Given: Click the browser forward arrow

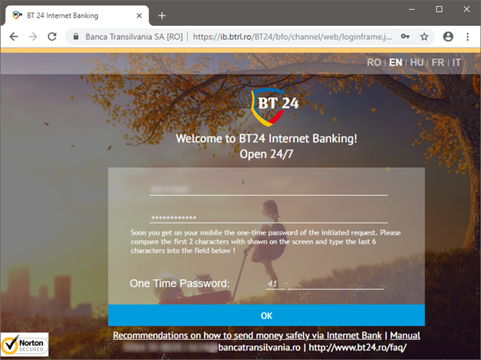Looking at the screenshot, I should tap(33, 37).
